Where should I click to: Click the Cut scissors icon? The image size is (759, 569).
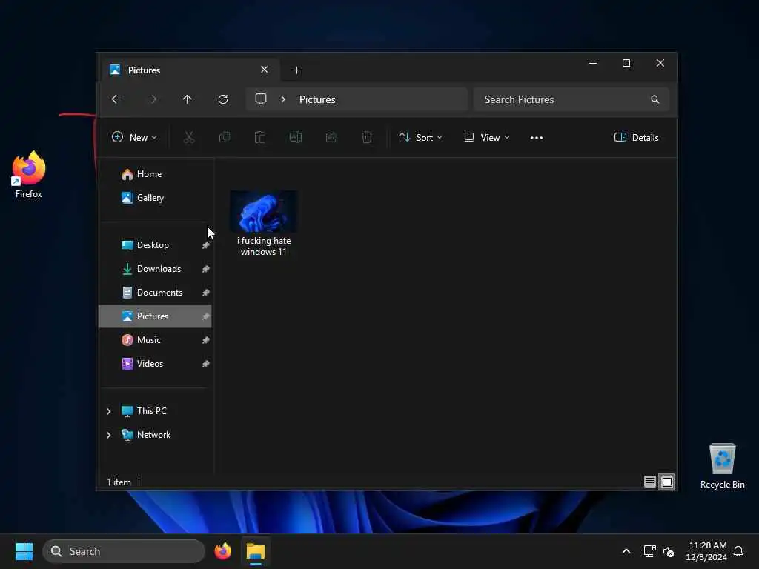point(189,137)
